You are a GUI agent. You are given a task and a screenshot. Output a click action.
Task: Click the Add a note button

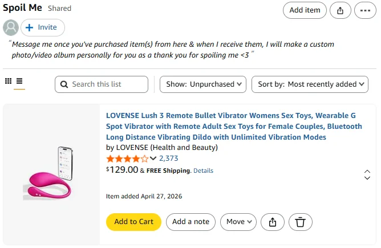pos(190,222)
